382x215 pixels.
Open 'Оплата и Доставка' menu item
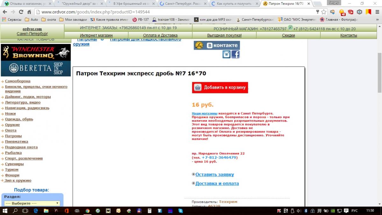click(160, 35)
